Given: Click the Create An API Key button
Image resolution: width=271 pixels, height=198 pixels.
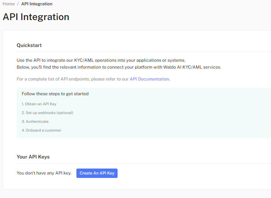Looking at the screenshot, I should 97,173.
